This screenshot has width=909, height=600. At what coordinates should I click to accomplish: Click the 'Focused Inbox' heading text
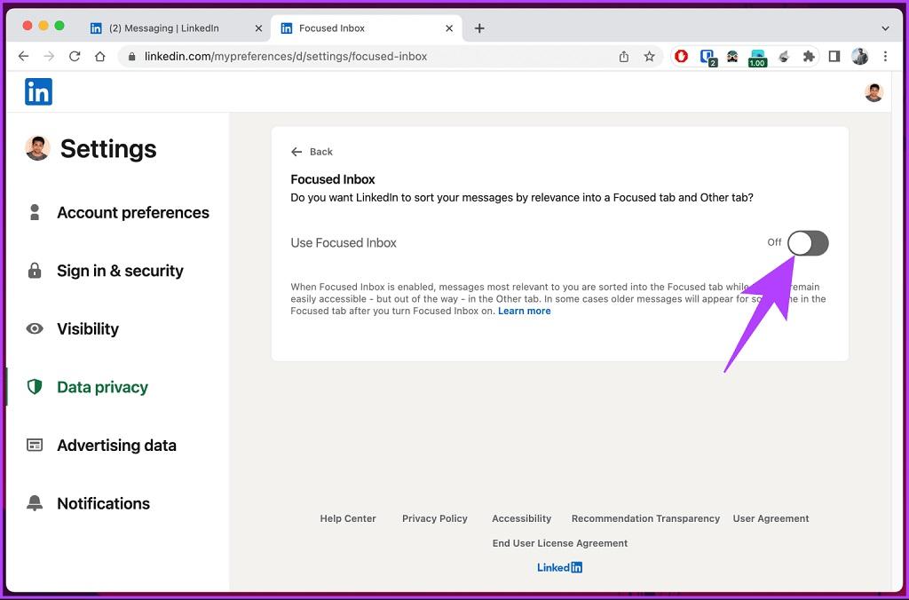point(333,179)
